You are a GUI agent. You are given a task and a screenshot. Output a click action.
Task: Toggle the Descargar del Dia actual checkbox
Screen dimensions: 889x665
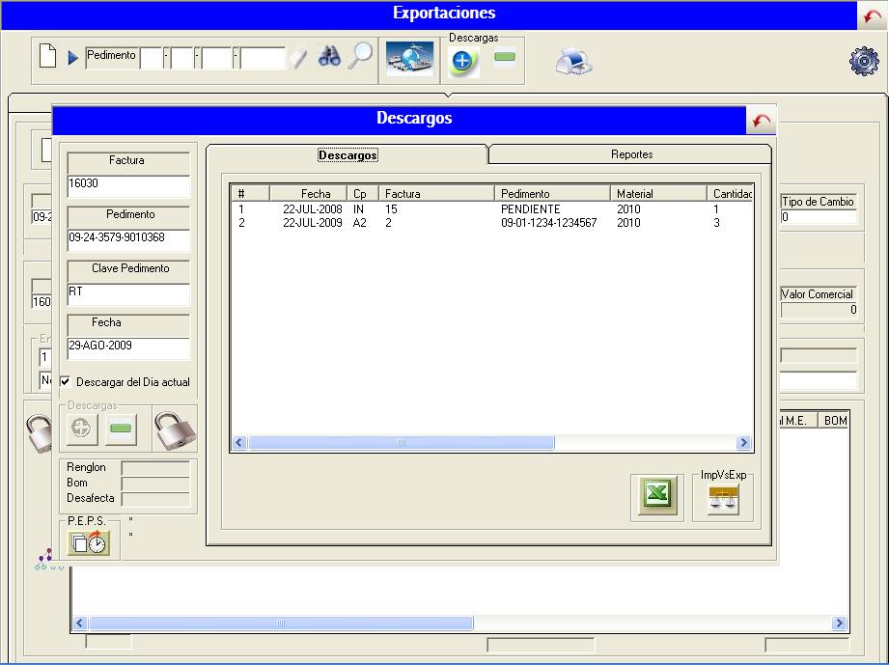(66, 381)
